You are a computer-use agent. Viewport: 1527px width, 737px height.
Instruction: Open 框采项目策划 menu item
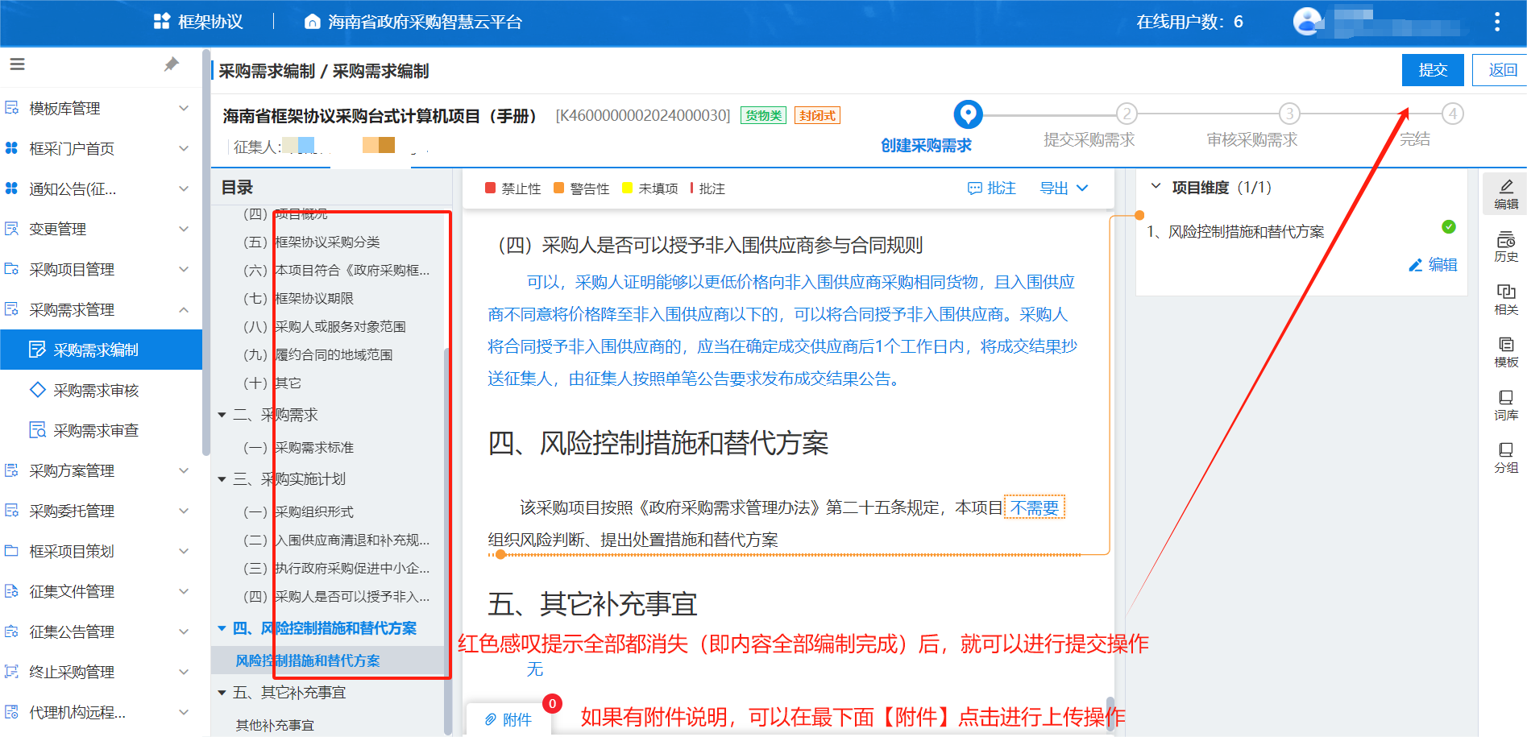101,551
